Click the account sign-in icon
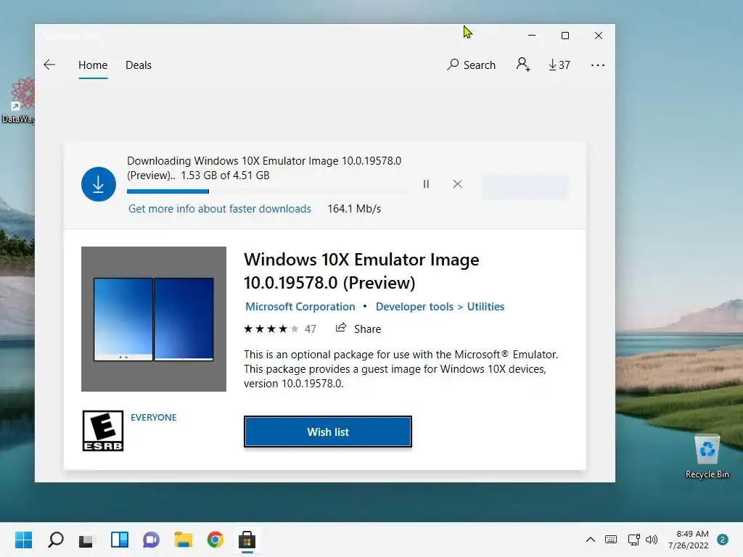The width and height of the screenshot is (743, 557). pos(523,65)
